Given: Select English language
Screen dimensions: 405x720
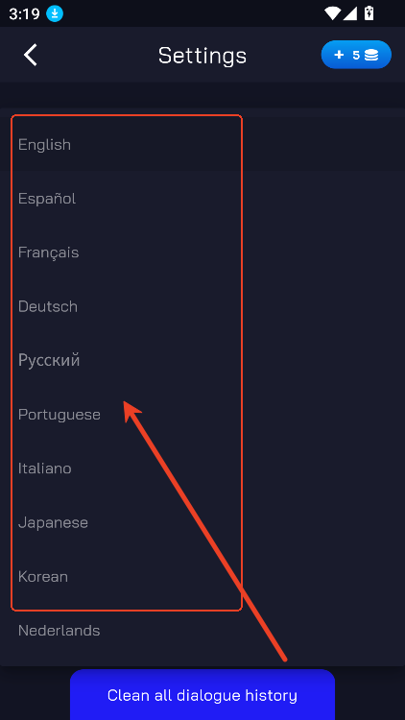Looking at the screenshot, I should coord(44,145).
